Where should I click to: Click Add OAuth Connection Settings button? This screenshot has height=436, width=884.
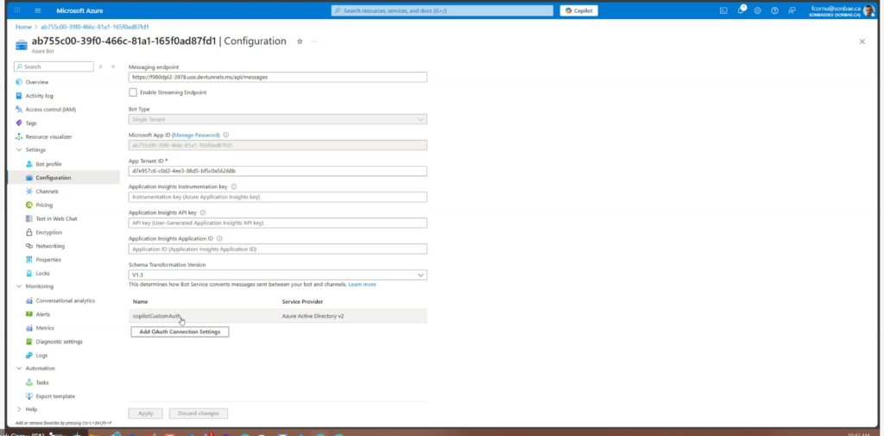click(180, 332)
